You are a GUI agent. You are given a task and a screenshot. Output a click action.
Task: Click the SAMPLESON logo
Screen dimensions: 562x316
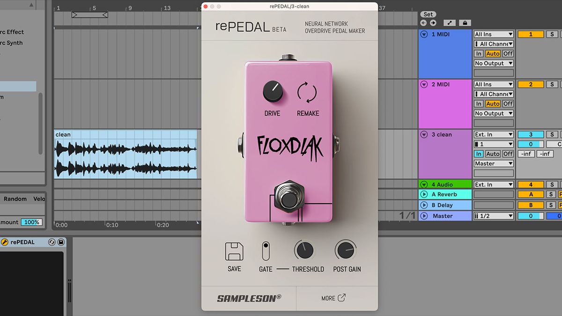pos(249,298)
